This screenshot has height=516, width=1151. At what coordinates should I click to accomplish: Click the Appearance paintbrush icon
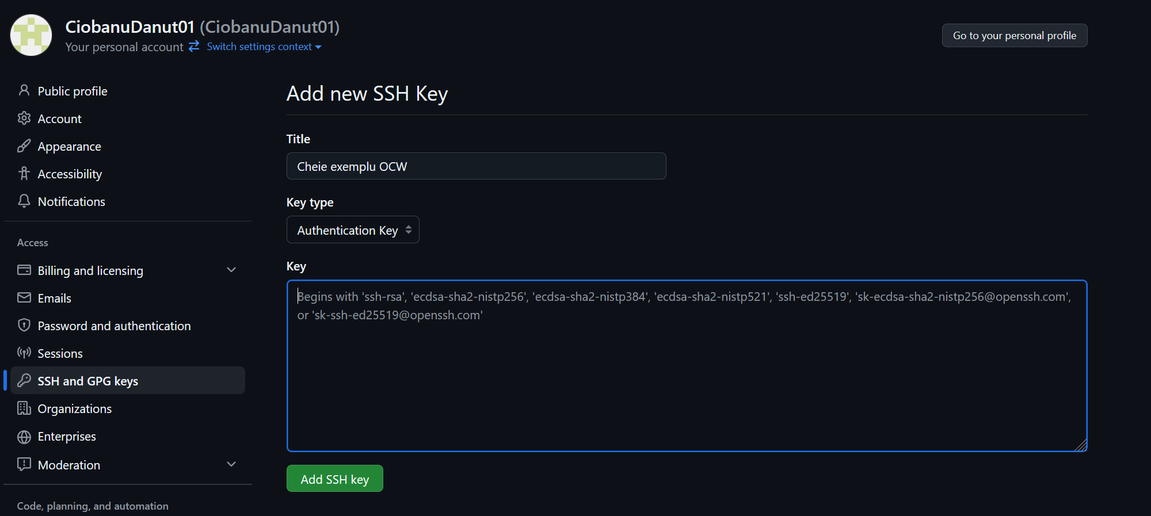point(24,146)
